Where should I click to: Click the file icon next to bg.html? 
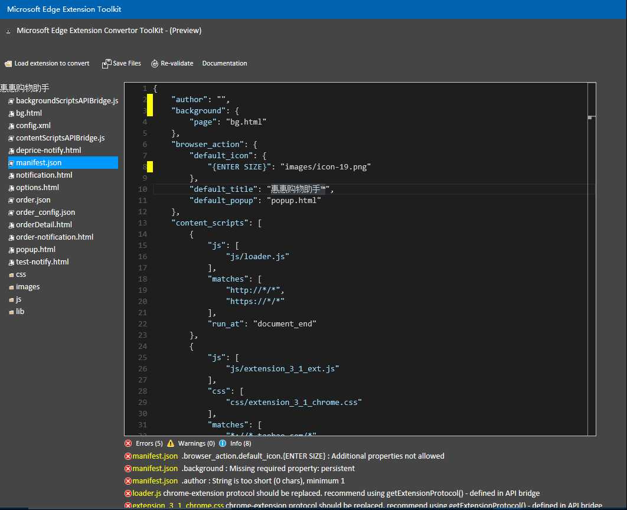(x=11, y=113)
